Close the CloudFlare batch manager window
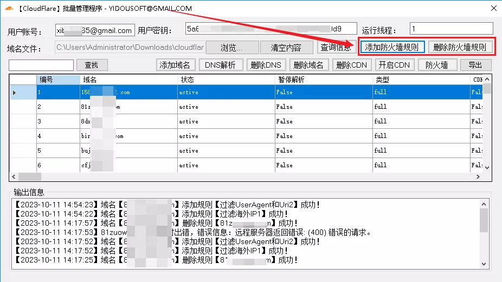Image resolution: width=502 pixels, height=282 pixels. [x=494, y=8]
